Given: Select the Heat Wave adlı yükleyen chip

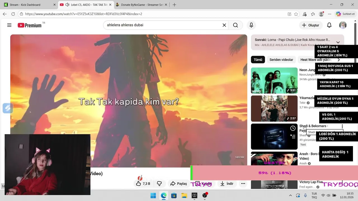Looking at the screenshot, I should point(316,60).
